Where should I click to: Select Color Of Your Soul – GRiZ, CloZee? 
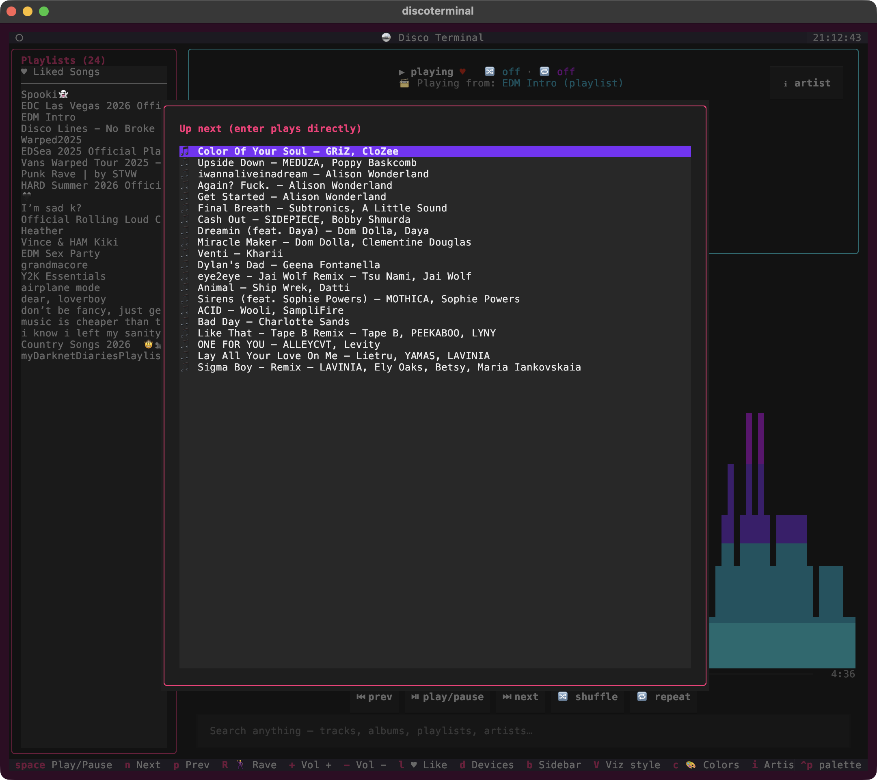pos(435,151)
